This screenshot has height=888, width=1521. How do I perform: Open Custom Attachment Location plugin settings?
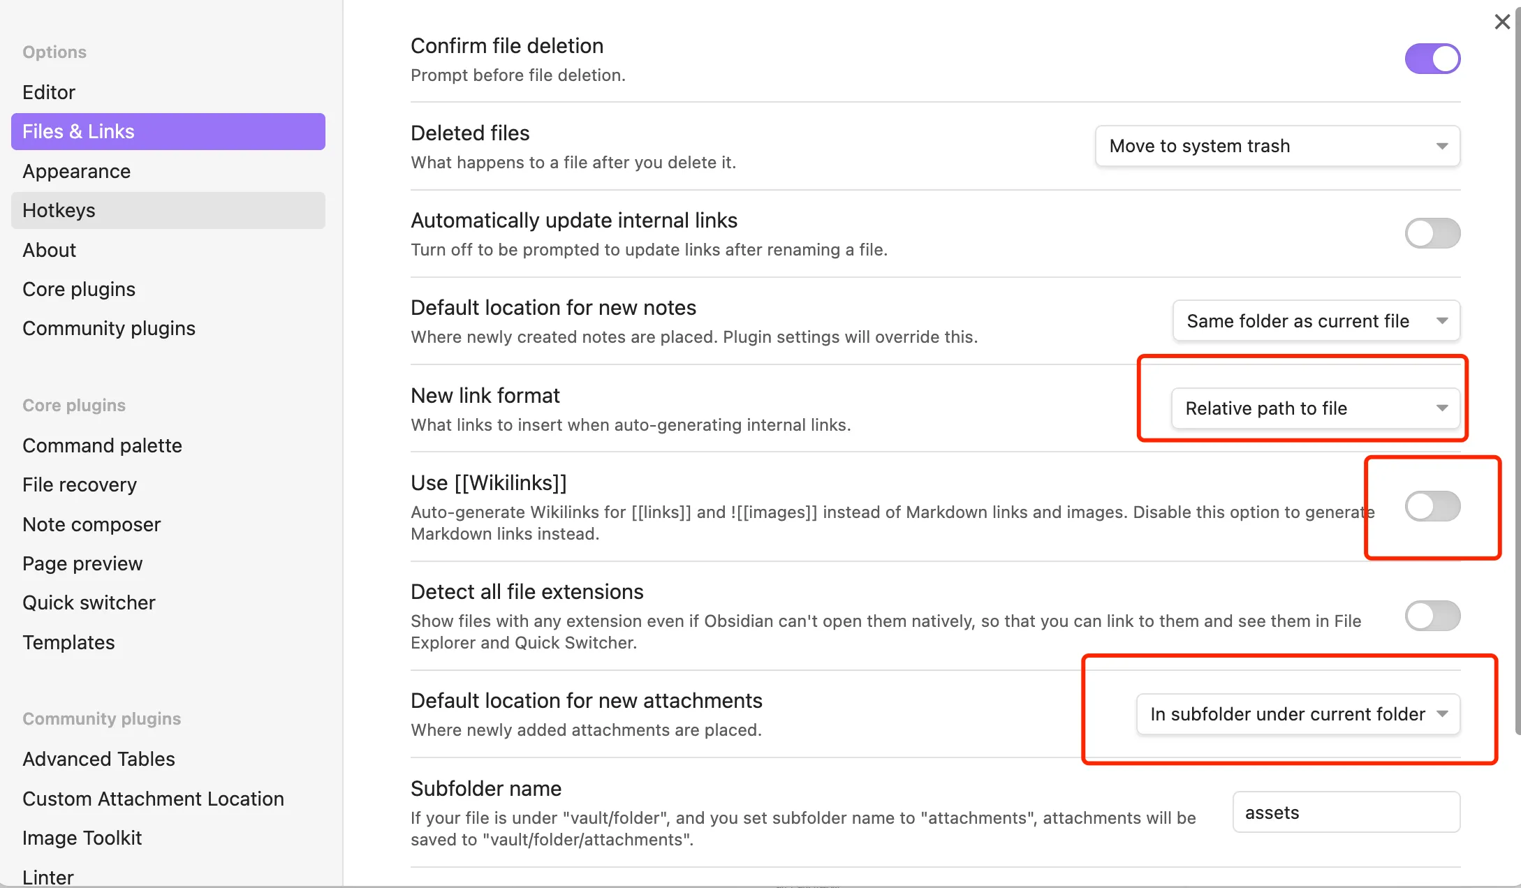153,799
